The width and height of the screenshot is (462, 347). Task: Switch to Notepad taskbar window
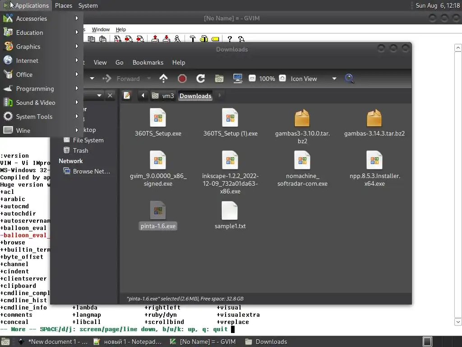[x=128, y=342]
